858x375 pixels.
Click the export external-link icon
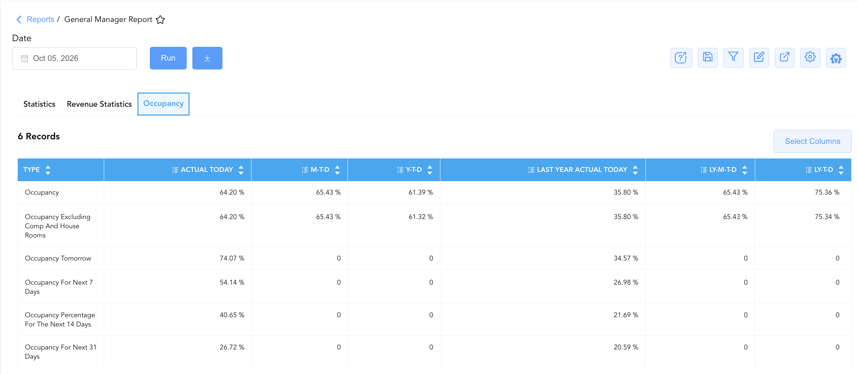tap(785, 58)
